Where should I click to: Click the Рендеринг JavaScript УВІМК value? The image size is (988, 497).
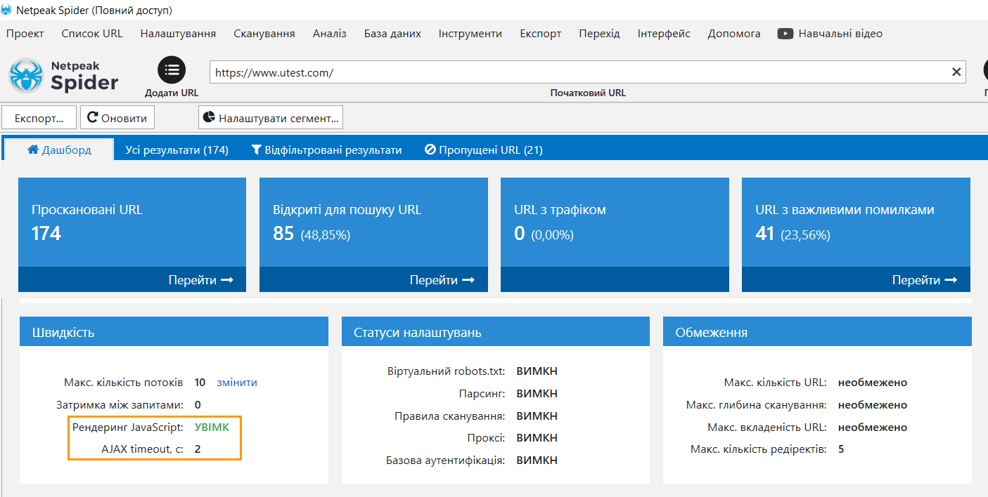coord(212,427)
